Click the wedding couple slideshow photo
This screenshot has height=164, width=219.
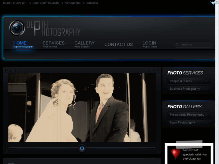point(82,107)
